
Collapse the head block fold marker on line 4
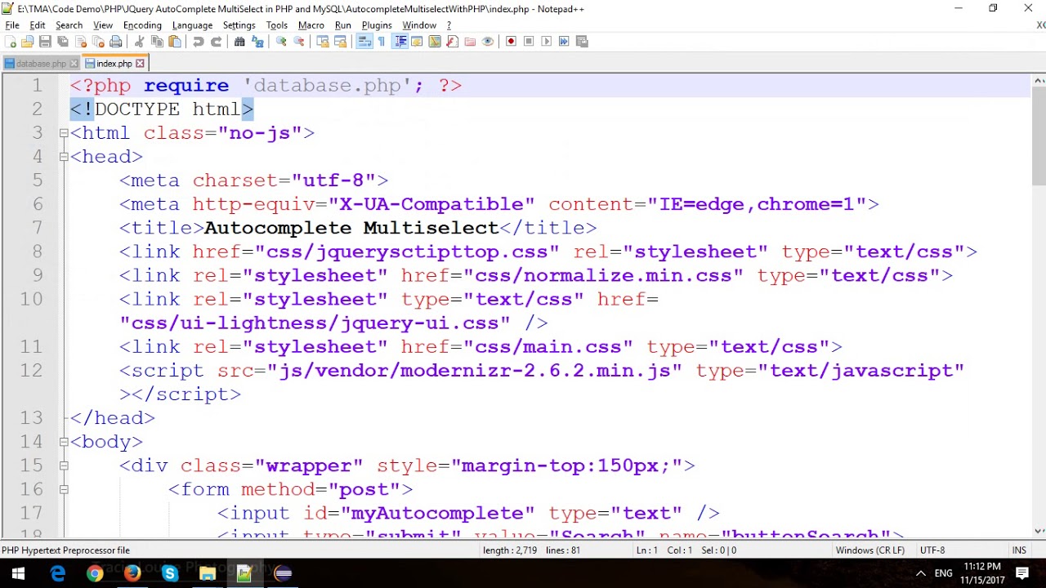64,157
